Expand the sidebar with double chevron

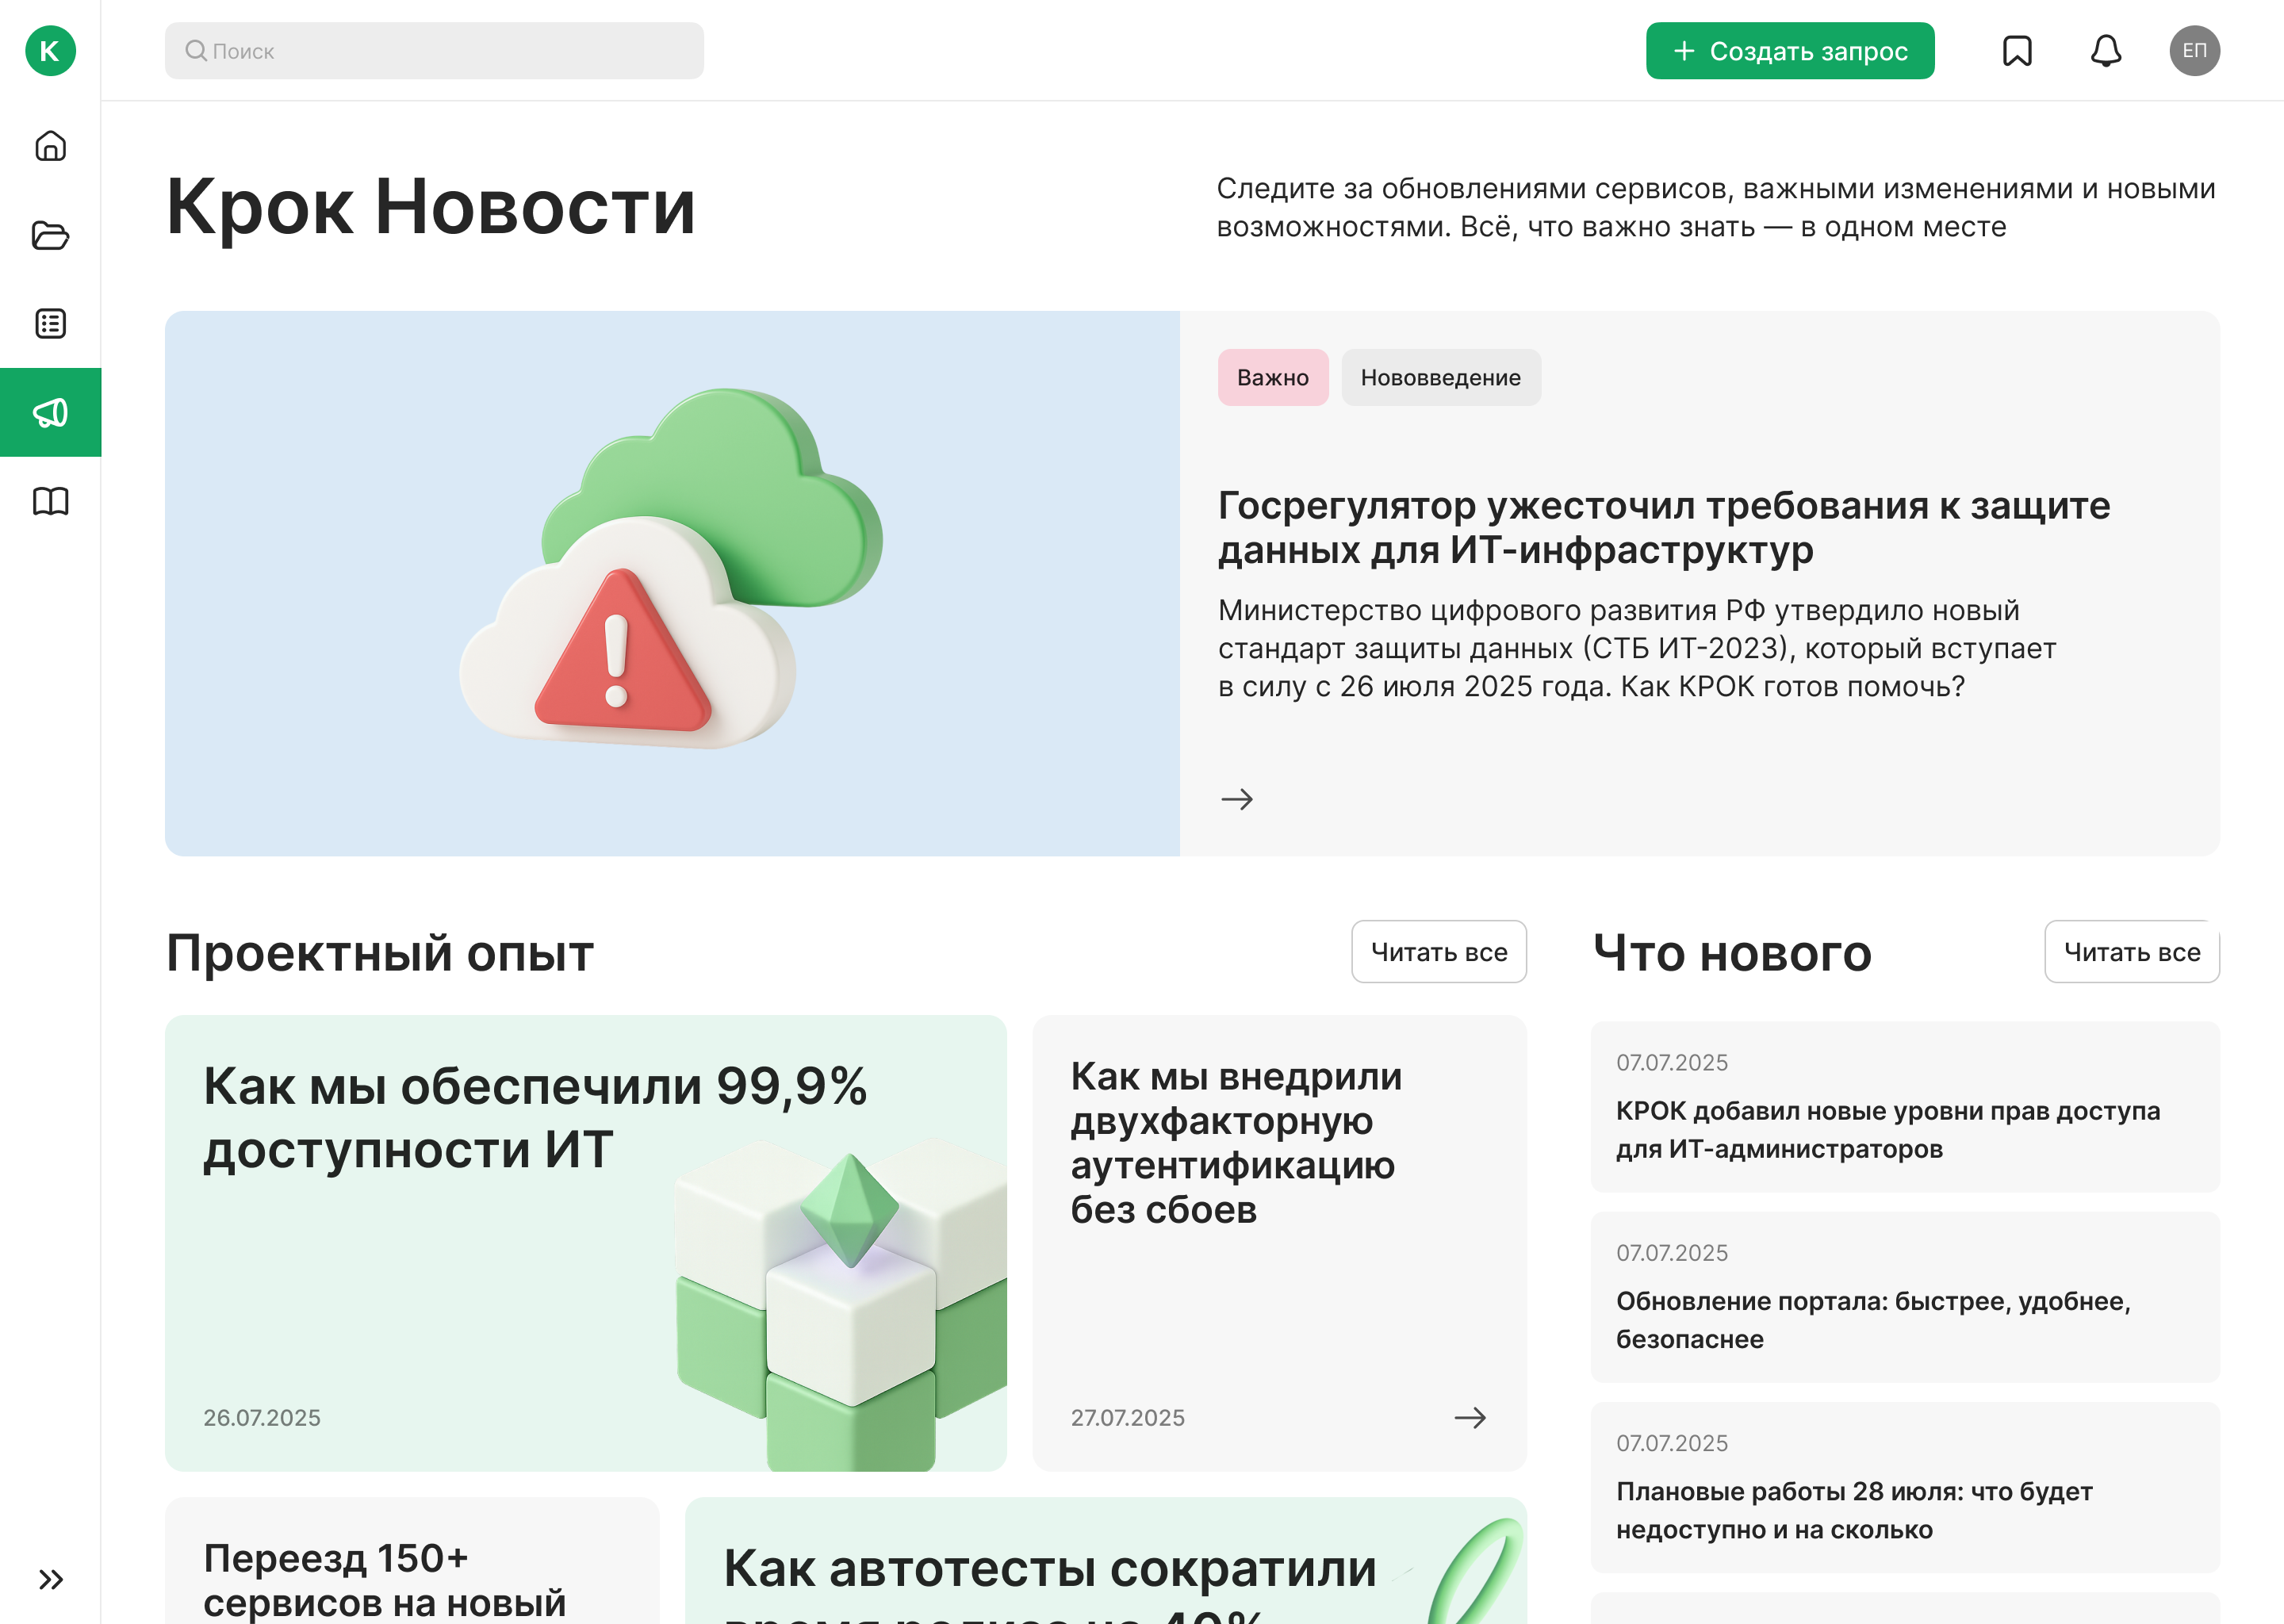pos(50,1579)
